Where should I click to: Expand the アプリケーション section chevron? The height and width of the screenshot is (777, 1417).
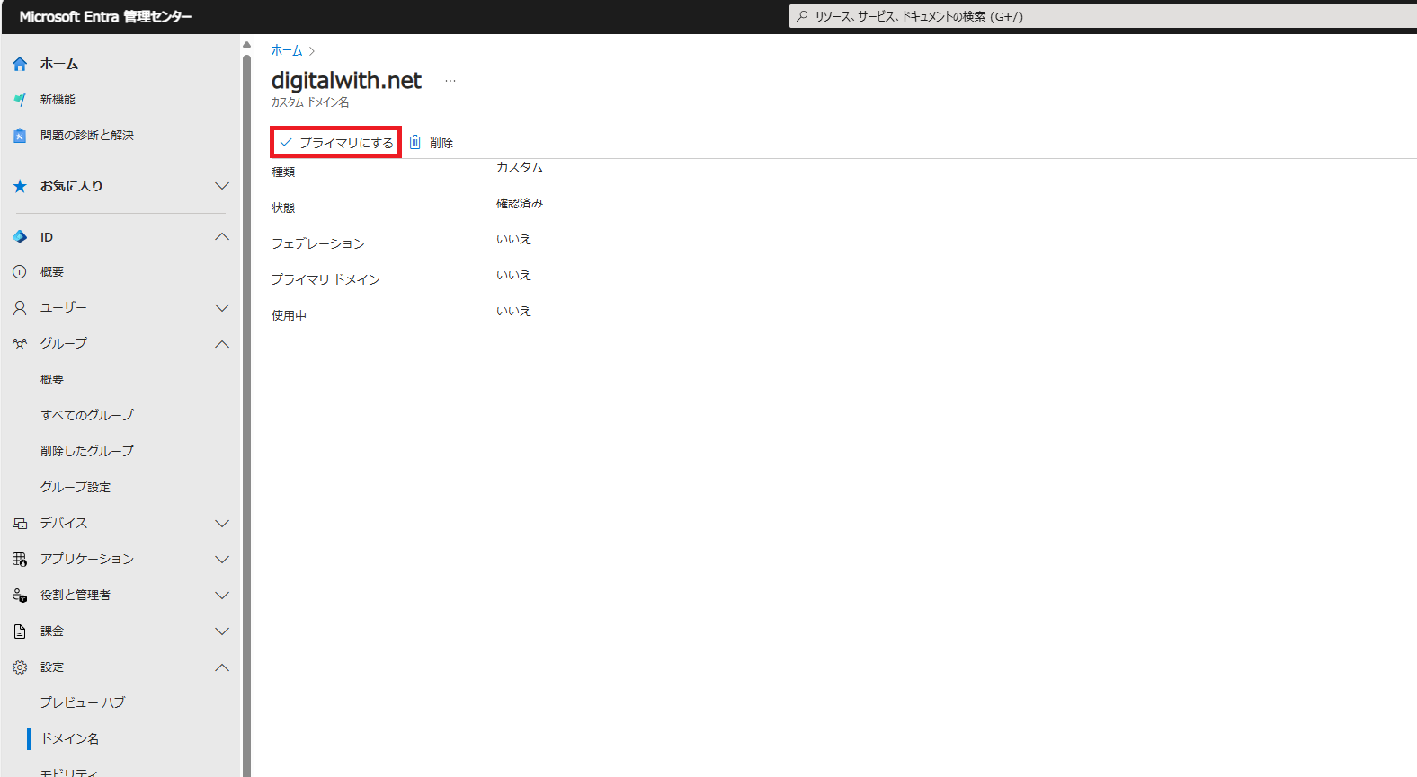pyautogui.click(x=222, y=560)
